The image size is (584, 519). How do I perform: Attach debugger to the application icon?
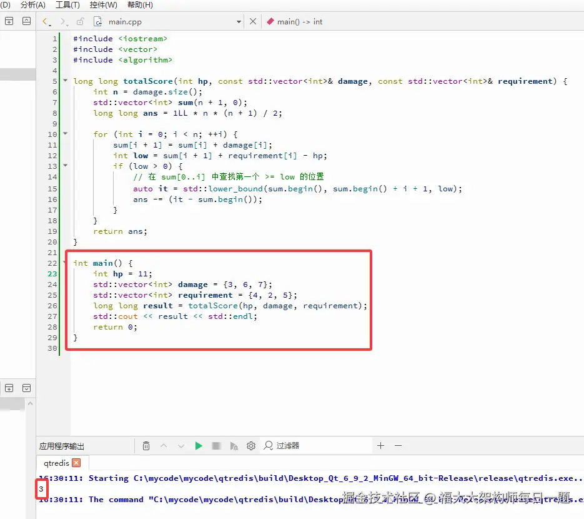click(x=234, y=446)
